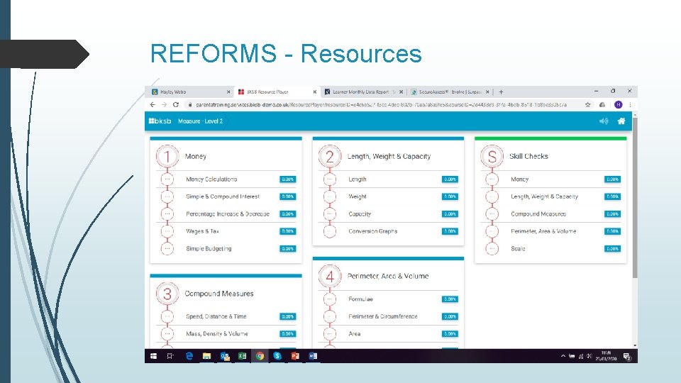Click the browser address bar URL
Viewport: 681px width, 383px height.
pos(381,105)
